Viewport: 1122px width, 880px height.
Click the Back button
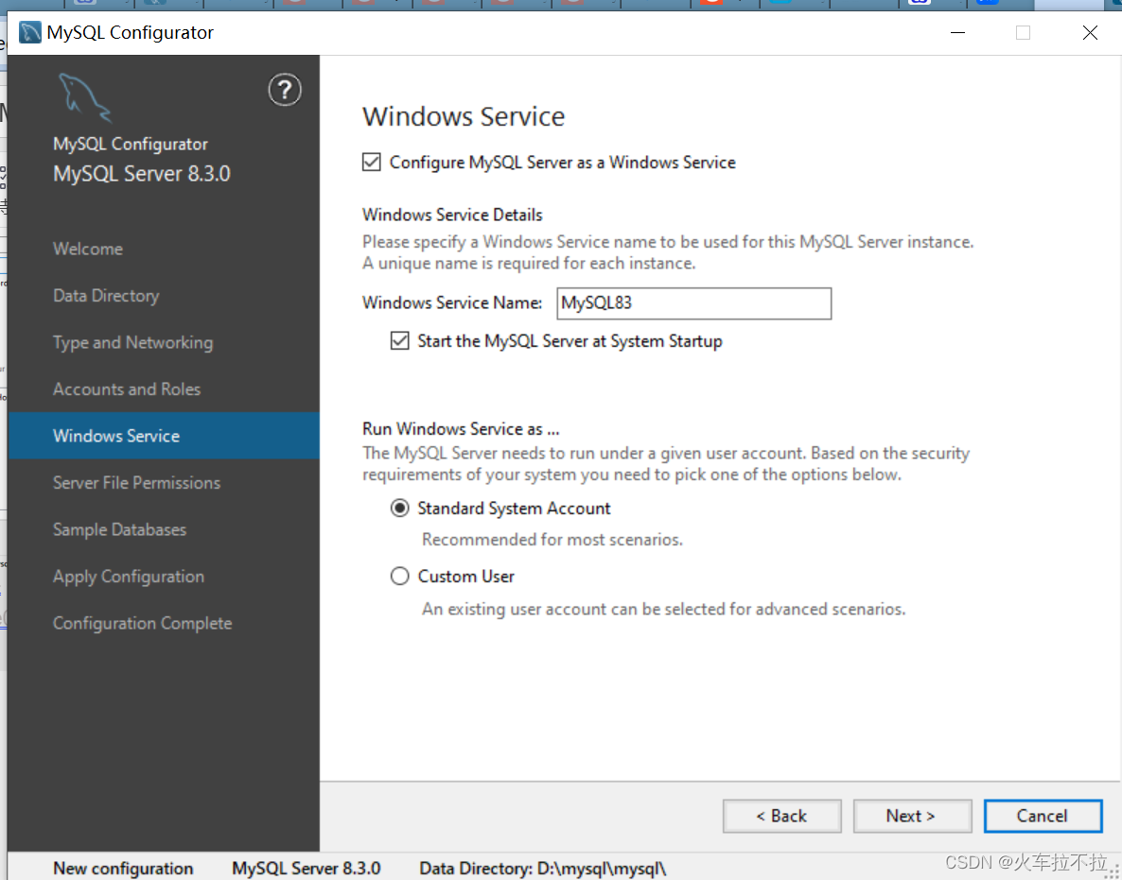pyautogui.click(x=782, y=816)
